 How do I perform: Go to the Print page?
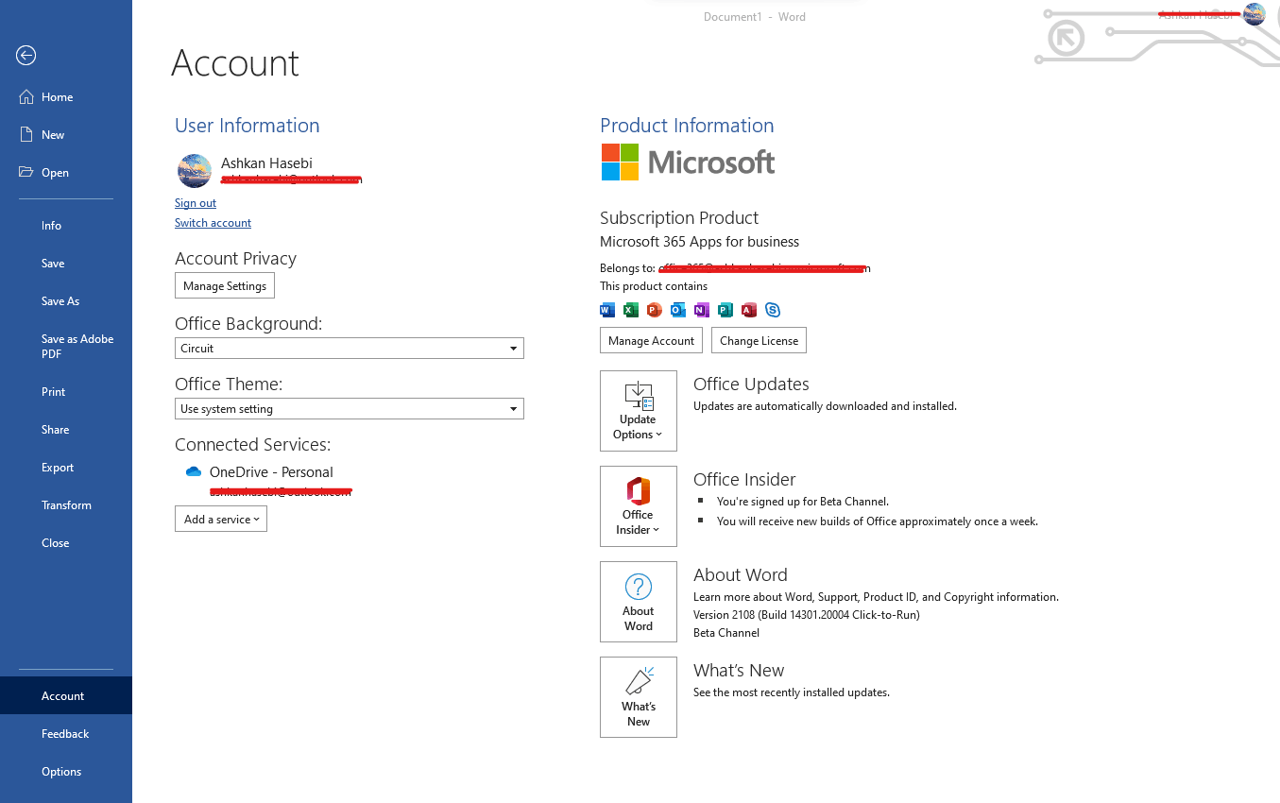pos(66,392)
